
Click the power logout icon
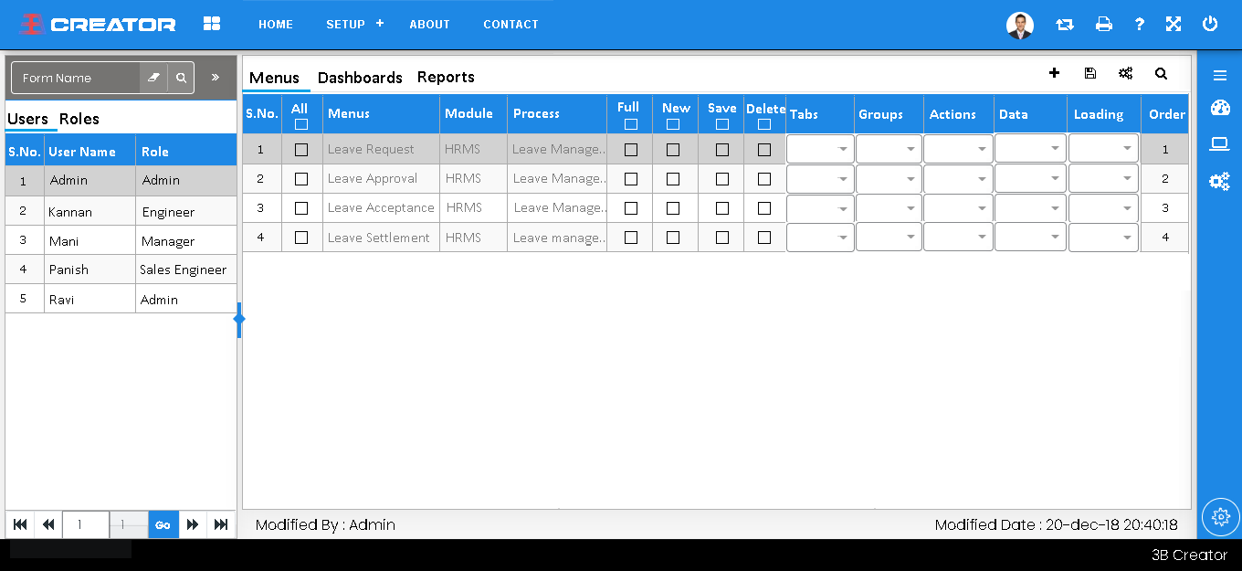click(1210, 25)
